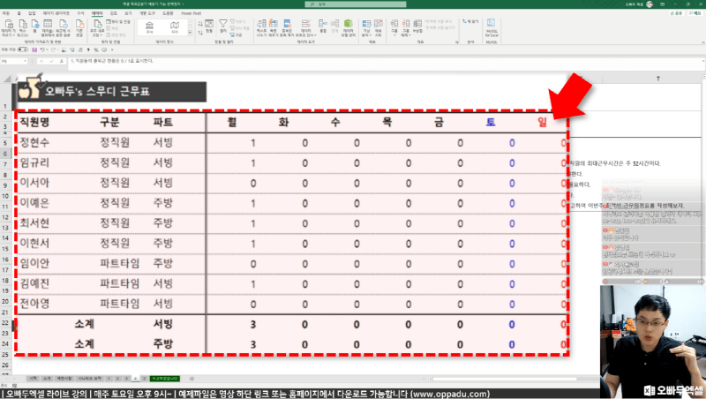Viewport: 706px width, 399px height.
Task: Open Ribbon Display Options button
Action: 663,4
